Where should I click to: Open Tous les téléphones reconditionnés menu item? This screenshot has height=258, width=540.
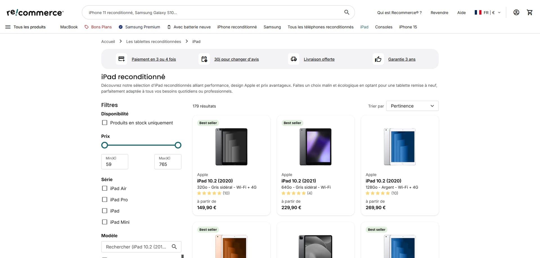pyautogui.click(x=321, y=27)
